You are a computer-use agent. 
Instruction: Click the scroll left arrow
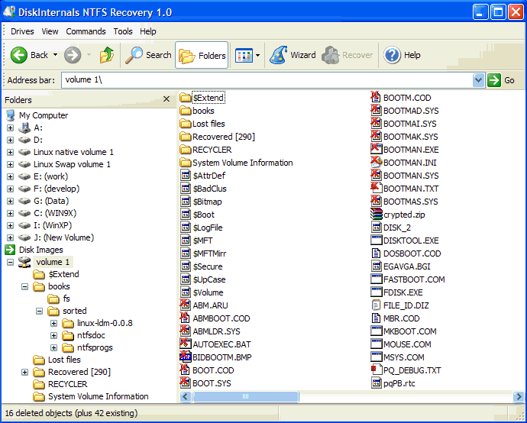[x=185, y=396]
